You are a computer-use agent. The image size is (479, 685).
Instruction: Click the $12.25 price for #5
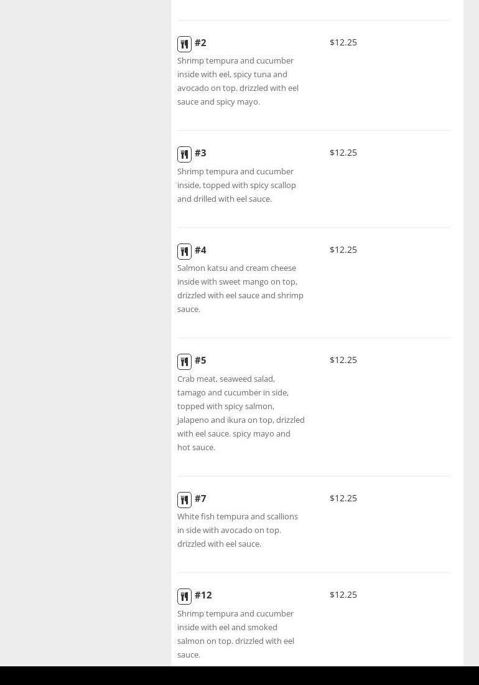point(343,360)
